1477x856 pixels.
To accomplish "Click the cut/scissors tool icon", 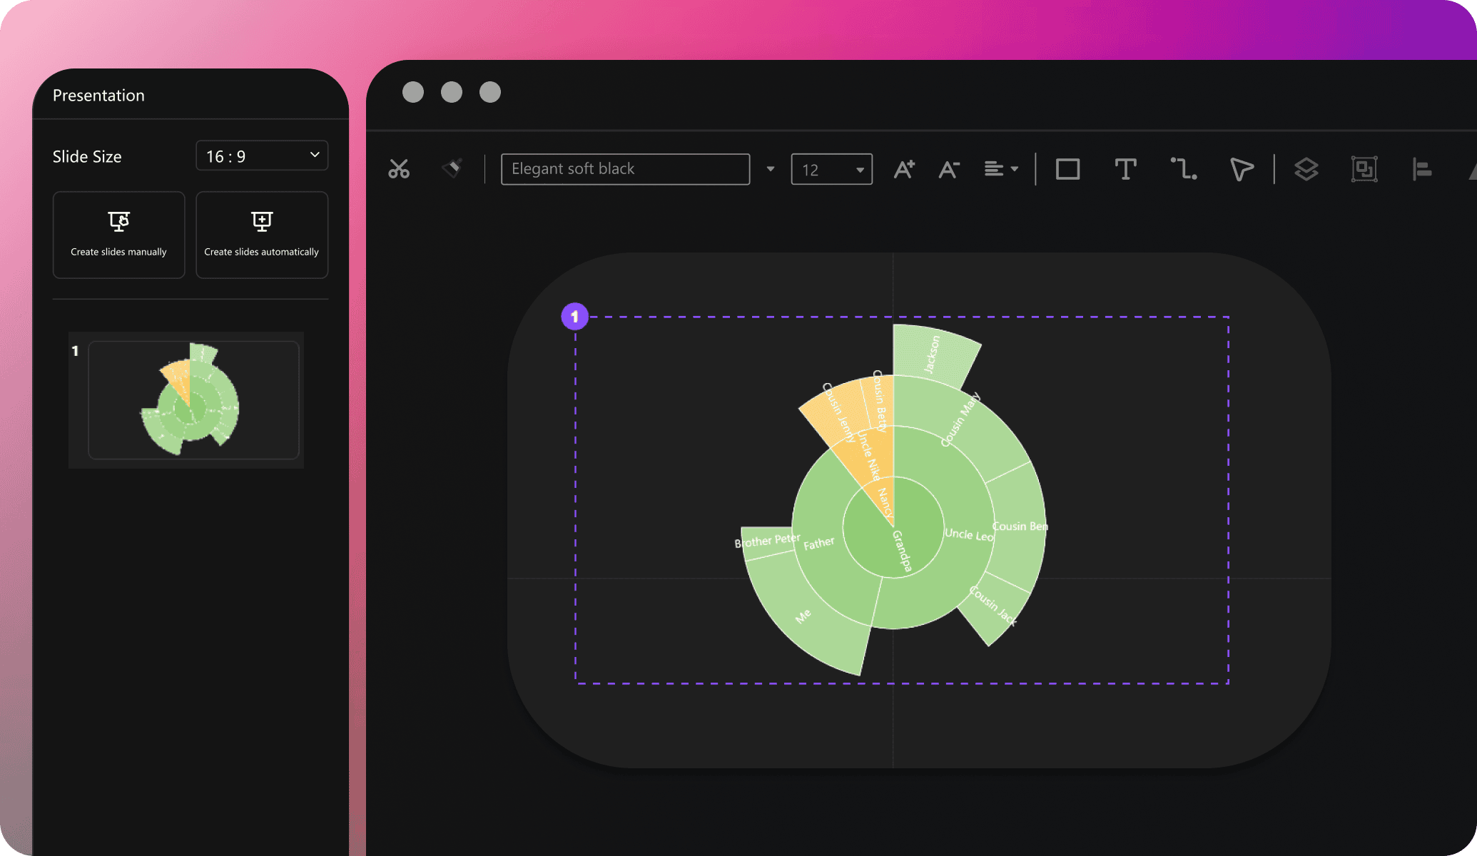I will [x=400, y=168].
